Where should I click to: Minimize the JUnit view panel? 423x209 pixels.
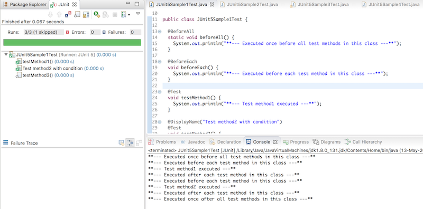click(x=128, y=4)
